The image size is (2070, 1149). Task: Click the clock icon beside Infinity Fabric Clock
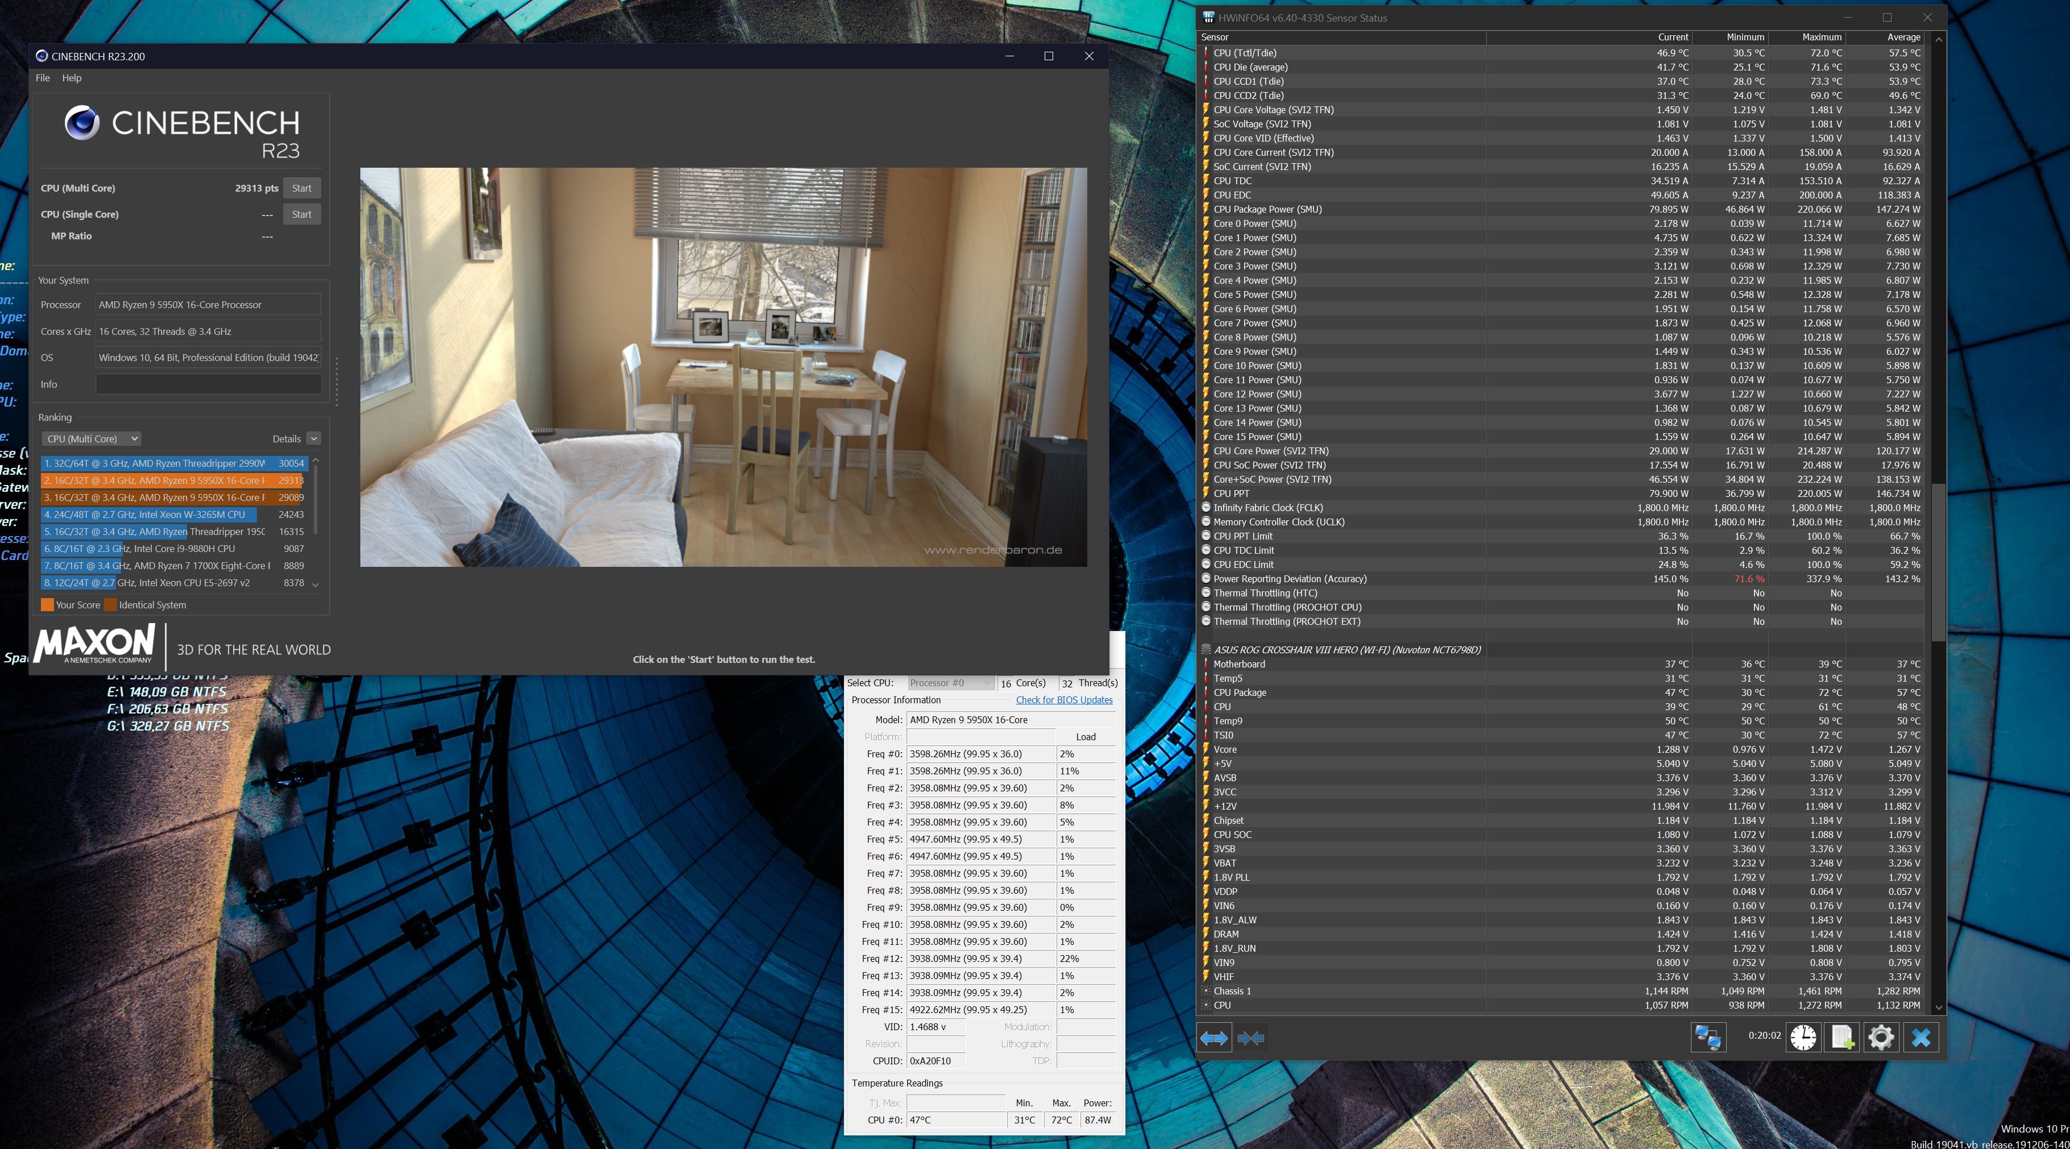[1206, 507]
